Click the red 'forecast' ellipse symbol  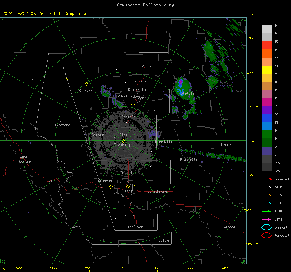tap(266, 235)
